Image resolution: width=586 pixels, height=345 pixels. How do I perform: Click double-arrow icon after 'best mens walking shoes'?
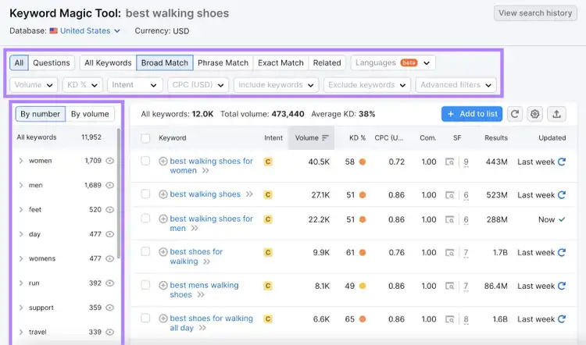coord(201,295)
